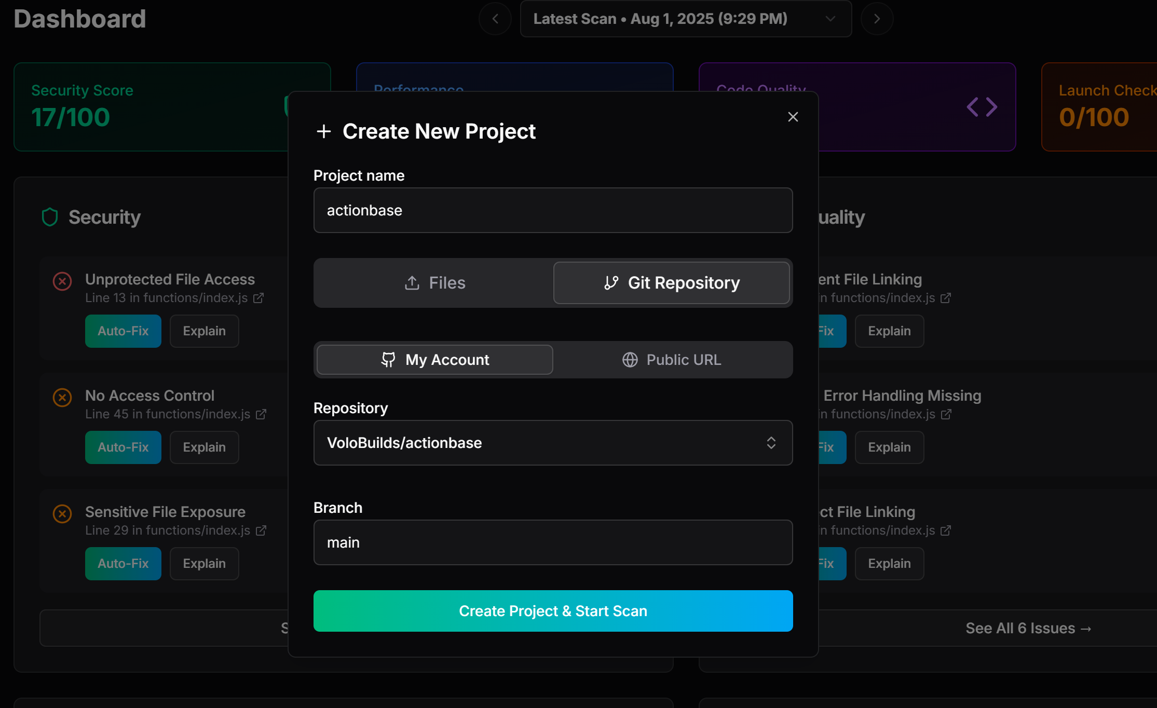Auto-Fix the Sensitive File Exposure issue
The height and width of the screenshot is (708, 1157).
tap(123, 564)
